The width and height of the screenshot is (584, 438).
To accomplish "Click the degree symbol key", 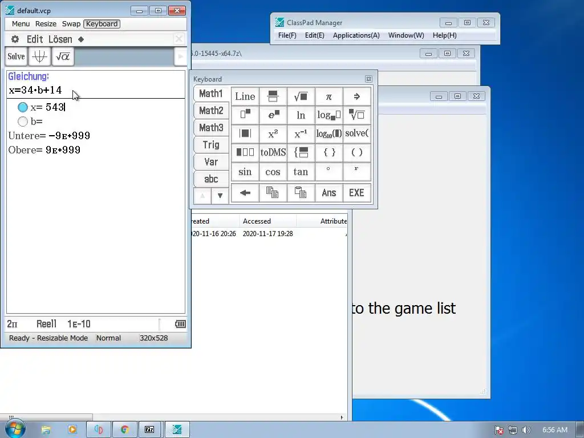I will coord(329,172).
